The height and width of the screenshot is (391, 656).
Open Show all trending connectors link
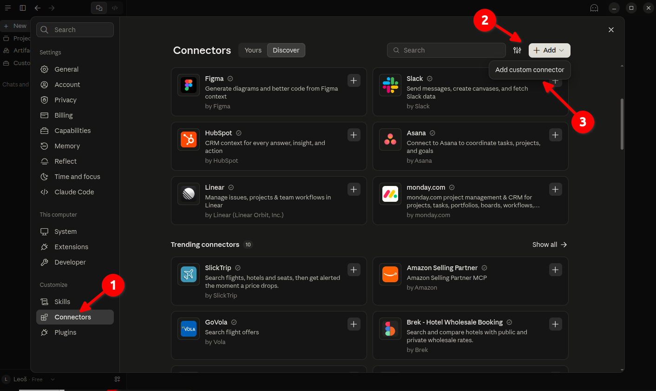pyautogui.click(x=550, y=245)
